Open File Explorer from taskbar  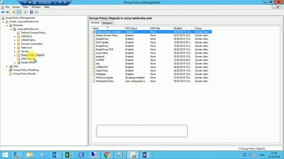click(30, 155)
